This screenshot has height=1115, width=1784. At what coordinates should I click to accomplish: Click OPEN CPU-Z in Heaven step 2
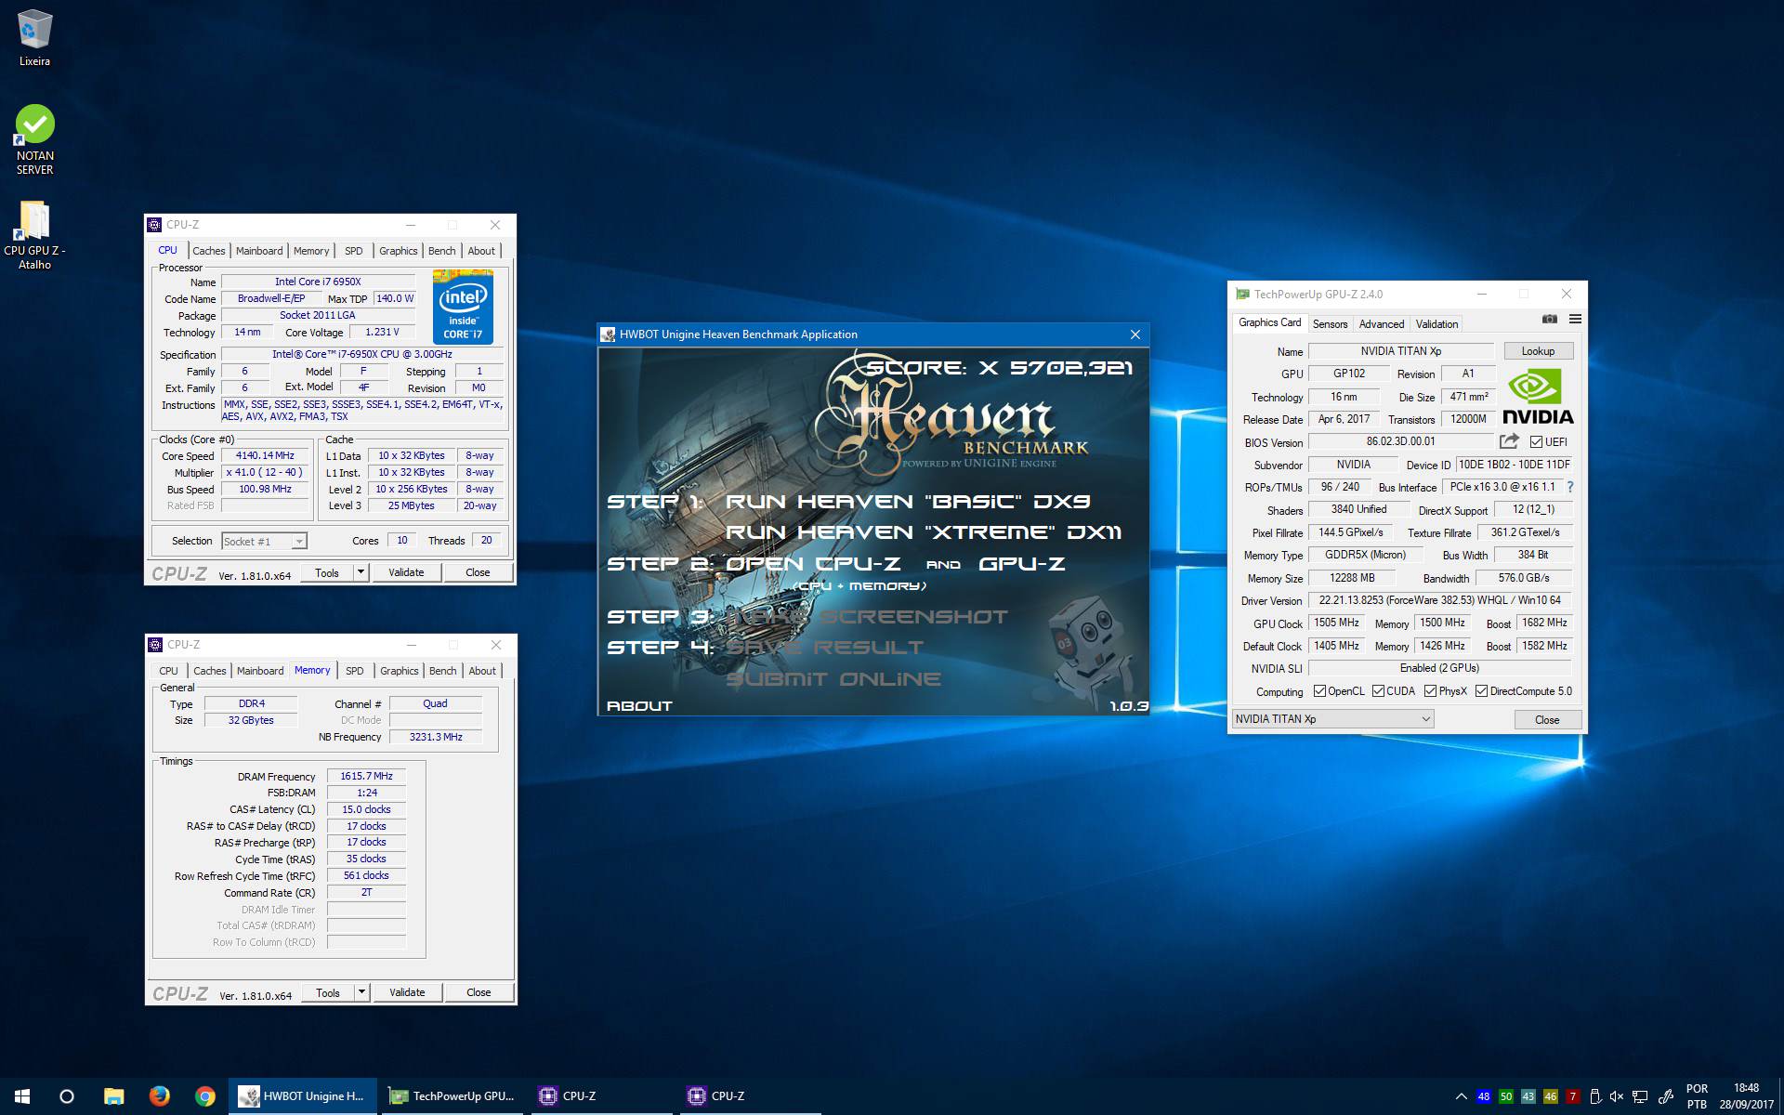tap(813, 564)
